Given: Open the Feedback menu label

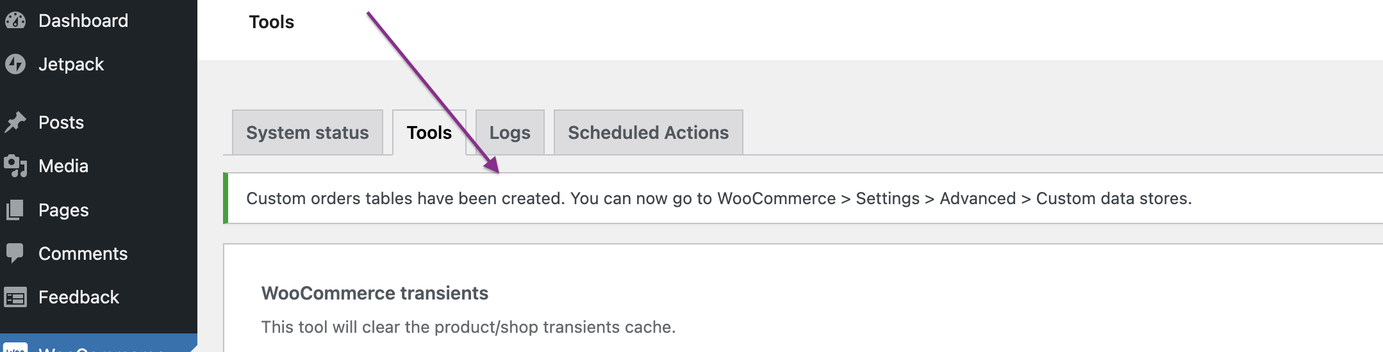Looking at the screenshot, I should [x=79, y=297].
